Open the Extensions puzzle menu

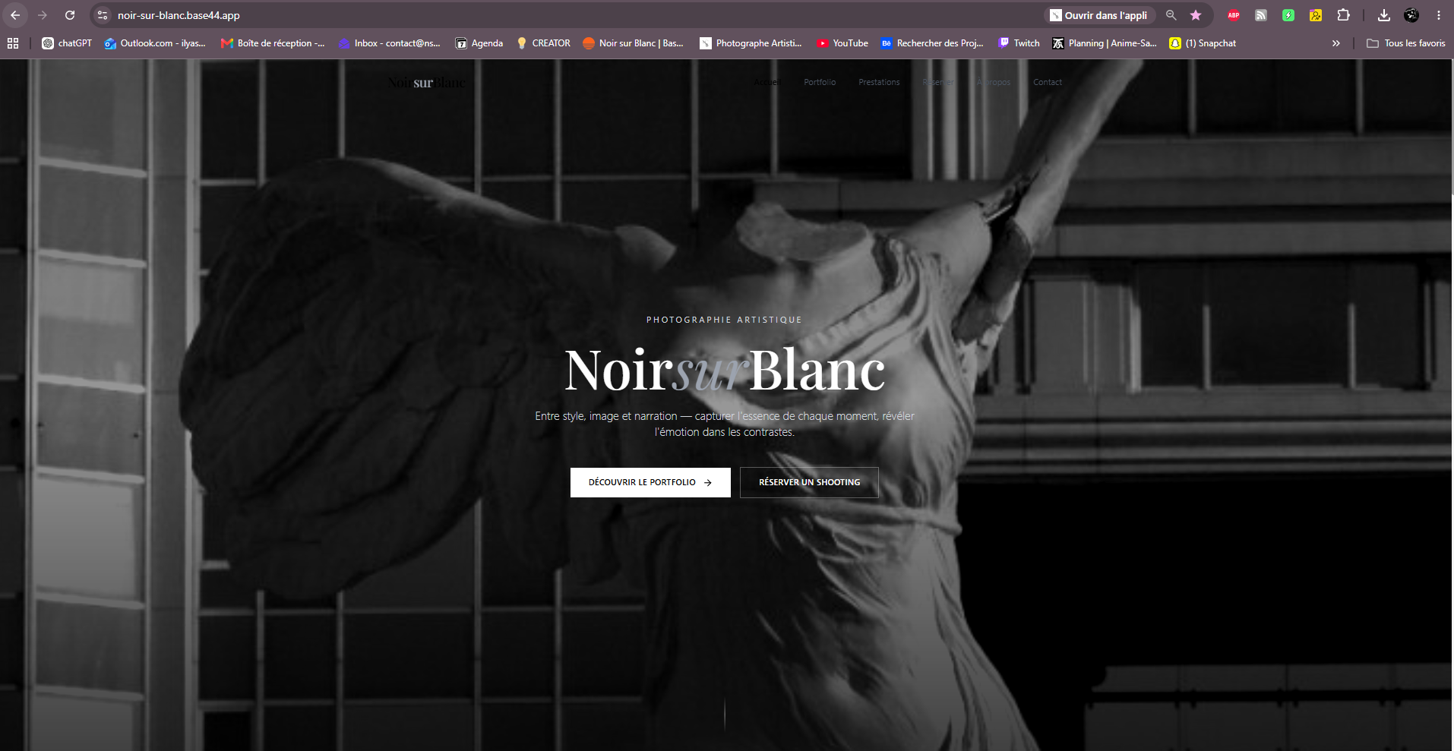click(x=1343, y=15)
